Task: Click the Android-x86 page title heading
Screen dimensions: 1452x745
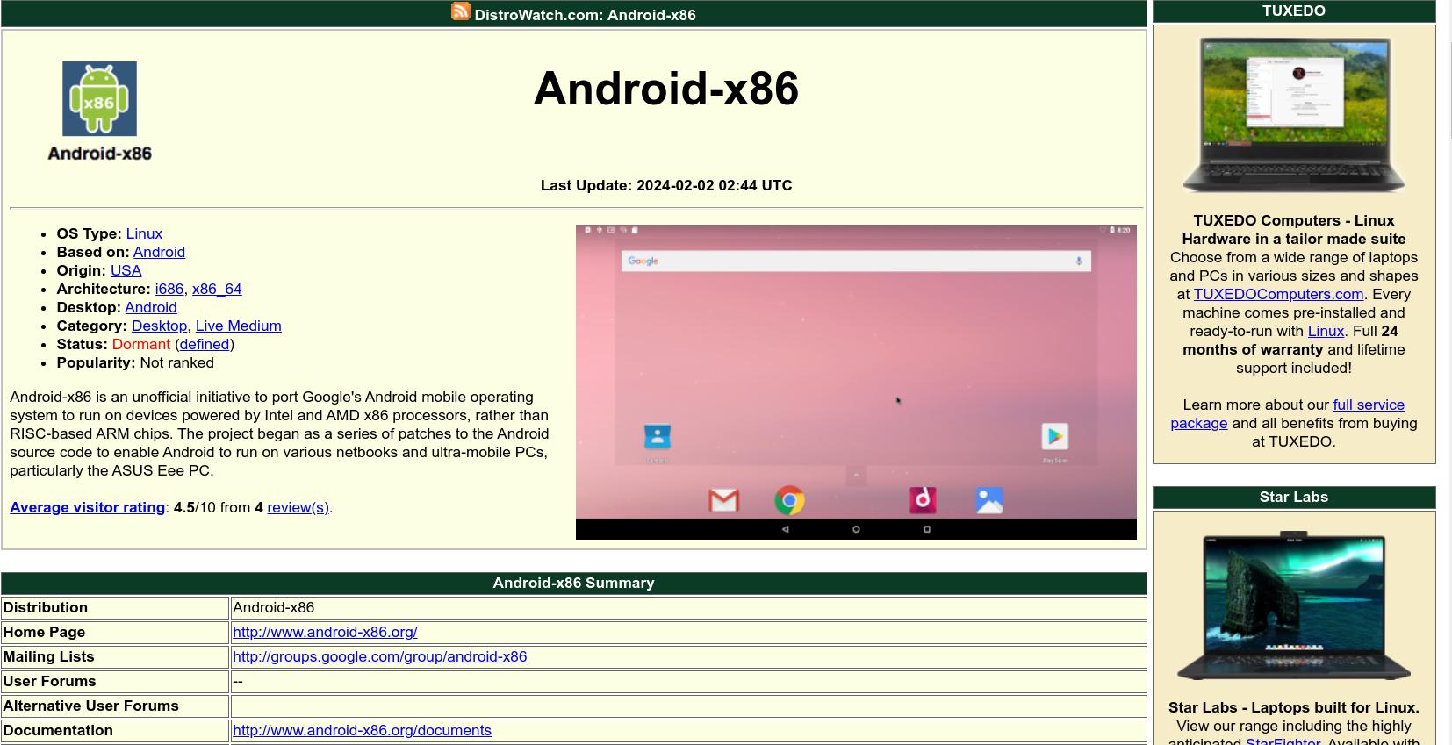Action: click(x=666, y=89)
